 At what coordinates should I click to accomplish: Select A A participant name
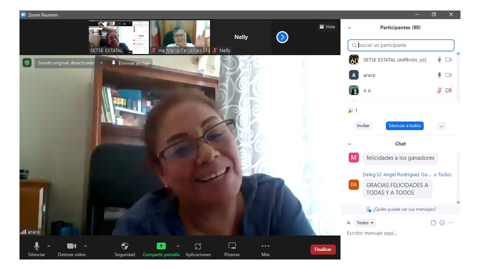click(367, 90)
